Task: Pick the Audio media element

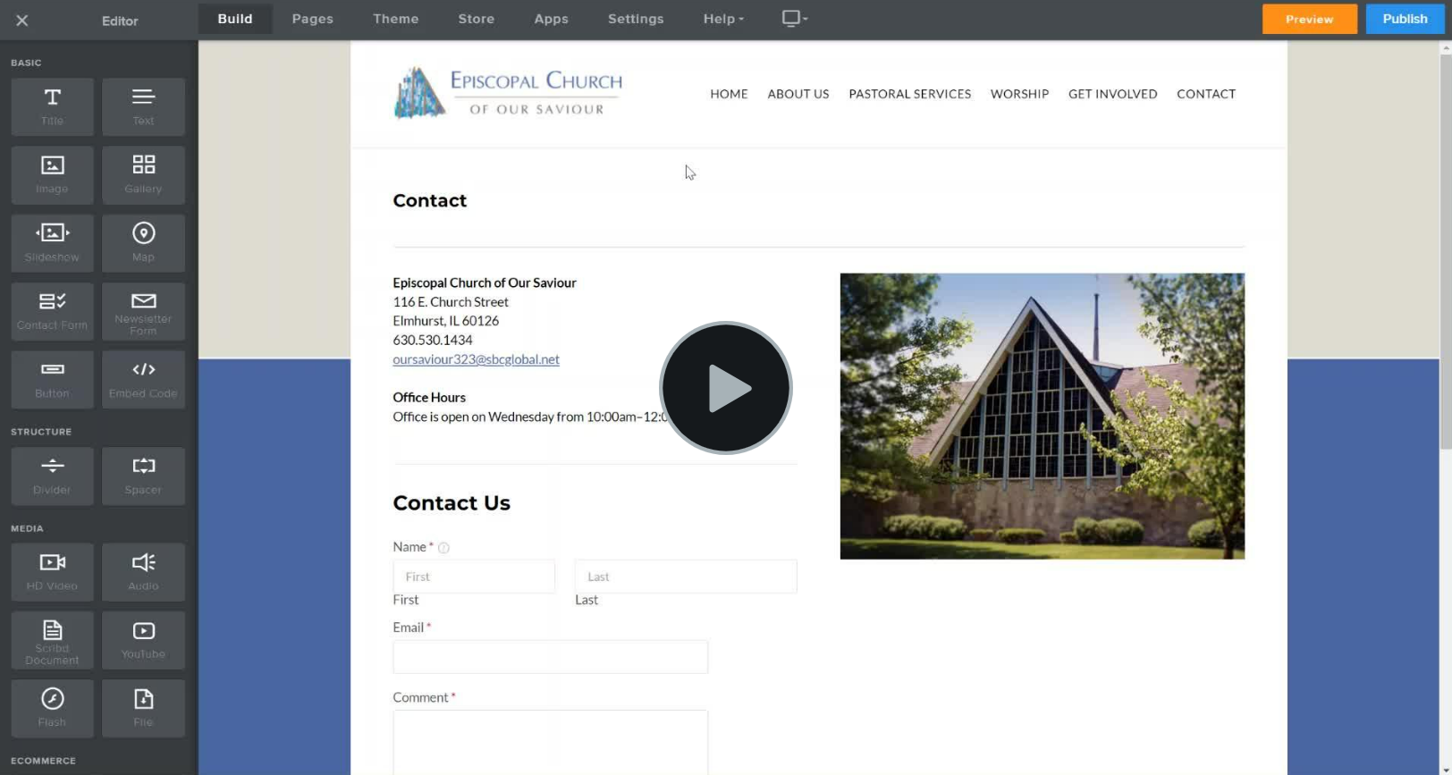Action: point(143,572)
